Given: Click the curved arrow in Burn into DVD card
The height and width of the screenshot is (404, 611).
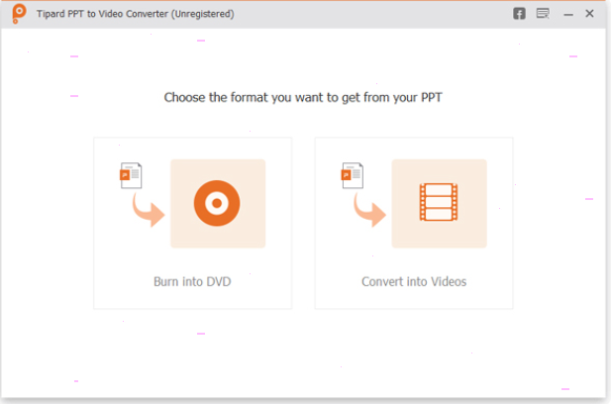Looking at the screenshot, I should [149, 211].
